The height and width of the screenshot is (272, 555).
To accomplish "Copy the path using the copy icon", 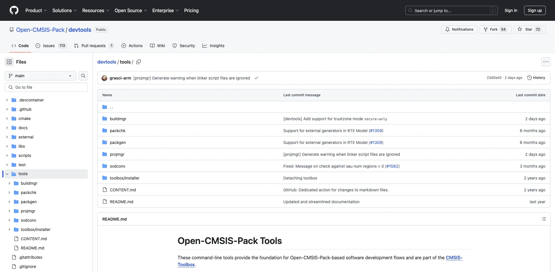I will point(138,62).
